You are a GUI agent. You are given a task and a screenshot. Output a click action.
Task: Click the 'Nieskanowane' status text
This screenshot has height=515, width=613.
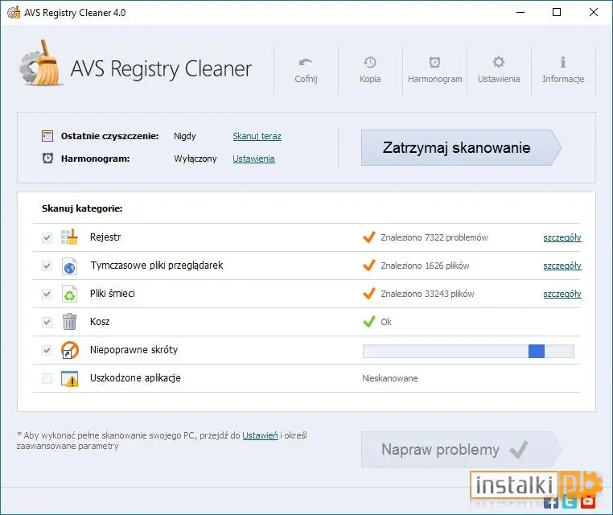(390, 378)
